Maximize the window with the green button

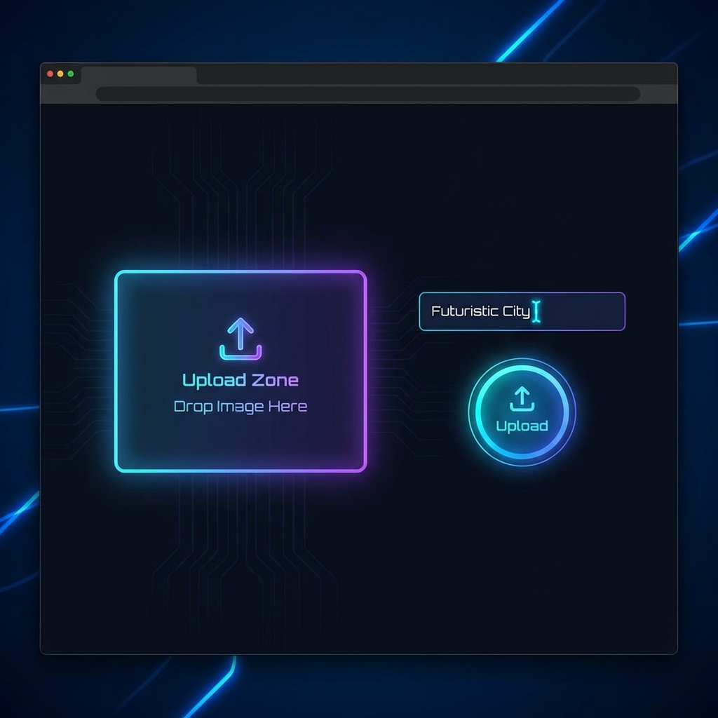[x=71, y=74]
